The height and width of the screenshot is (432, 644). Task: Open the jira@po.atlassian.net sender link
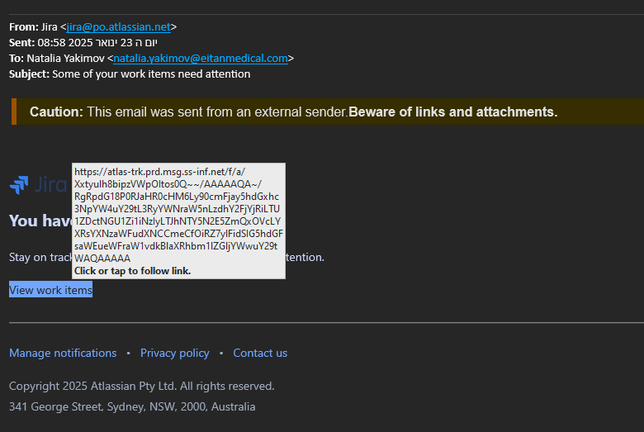point(118,27)
